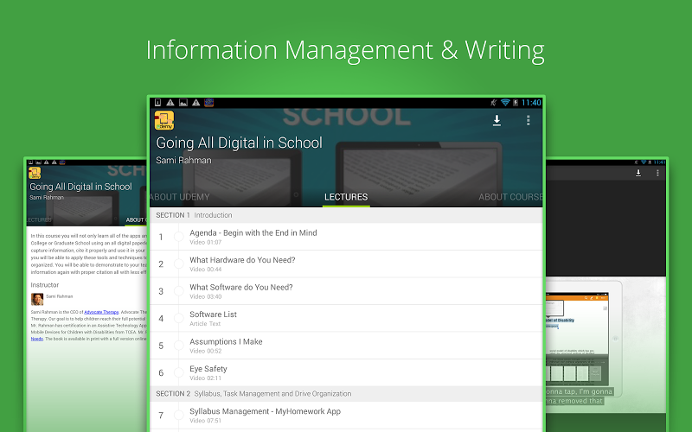Open overflow menu in center screen header
Screen dimensions: 692x432
(x=528, y=120)
